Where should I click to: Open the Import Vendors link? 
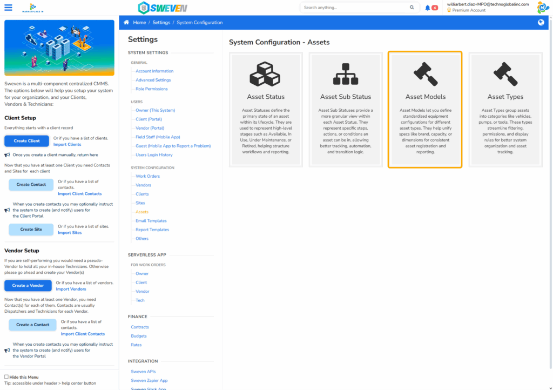click(71, 289)
